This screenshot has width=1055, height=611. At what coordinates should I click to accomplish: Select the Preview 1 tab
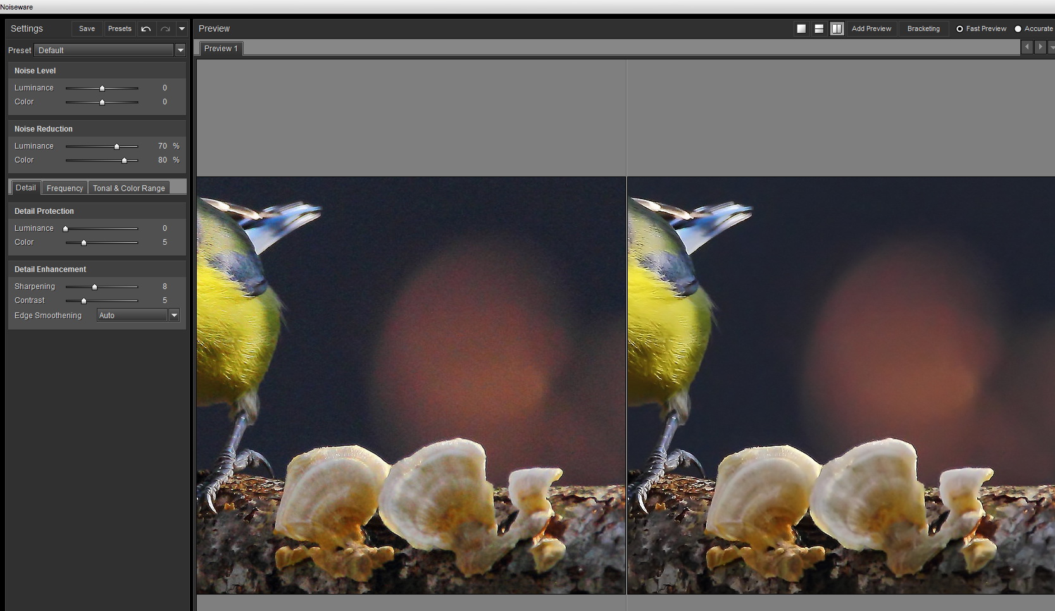(221, 48)
